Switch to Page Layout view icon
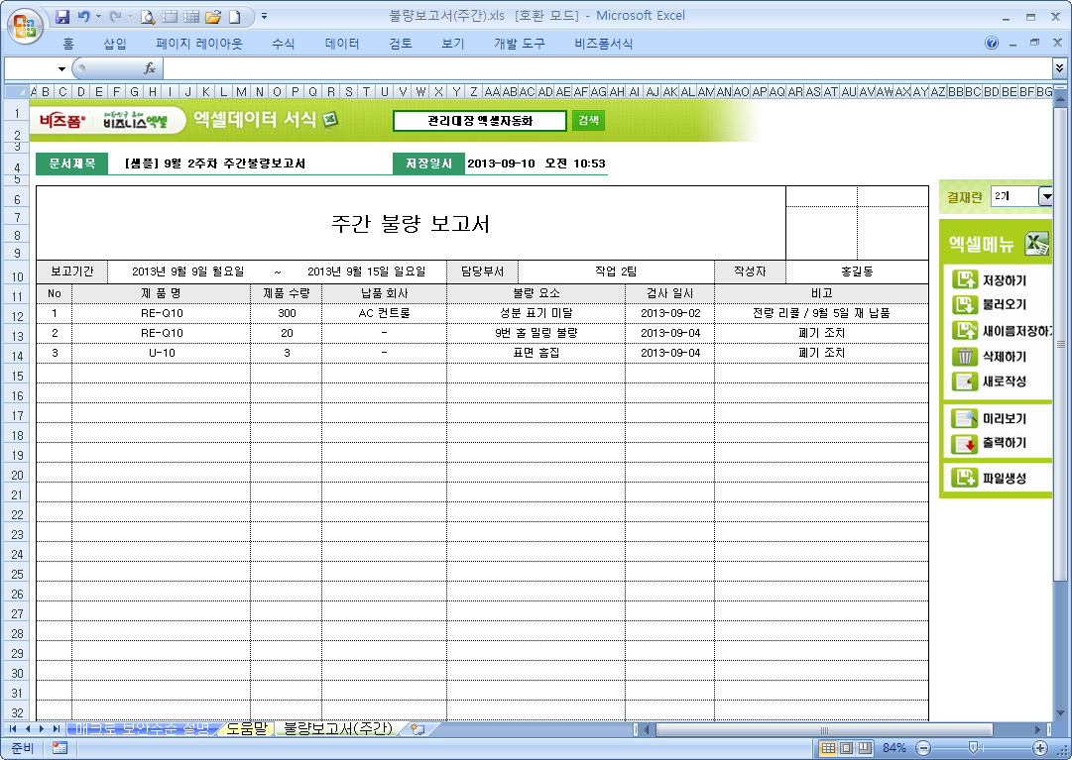This screenshot has width=1072, height=760. [x=846, y=748]
